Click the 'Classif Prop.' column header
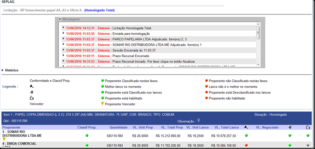Viewport: 315px width, 149px height. pos(87,127)
